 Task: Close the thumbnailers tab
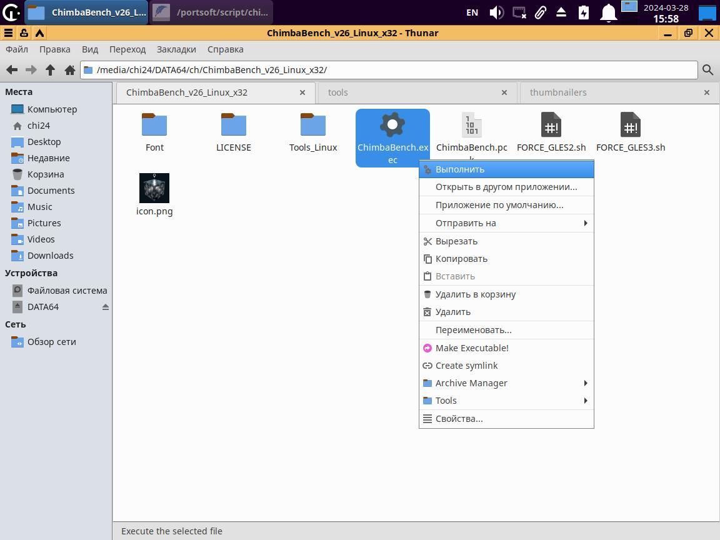click(x=707, y=92)
